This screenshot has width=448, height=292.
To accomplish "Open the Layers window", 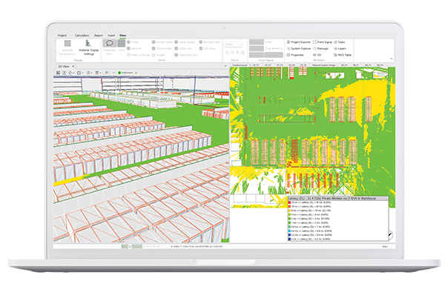I will point(340,48).
